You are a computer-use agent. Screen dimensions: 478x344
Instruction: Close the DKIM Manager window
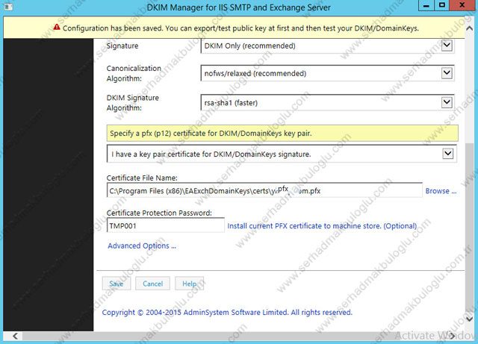coord(462,5)
